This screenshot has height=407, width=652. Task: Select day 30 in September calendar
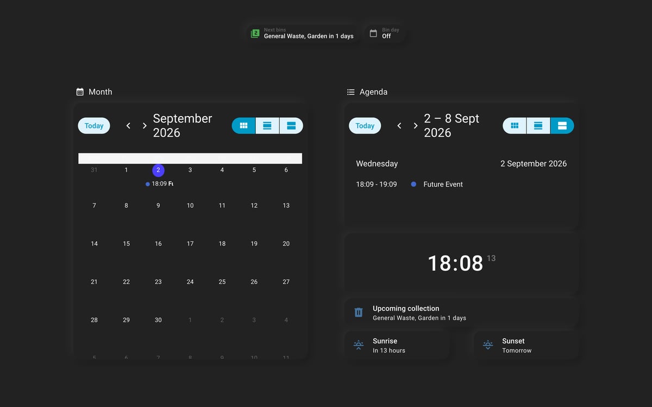[x=158, y=320]
